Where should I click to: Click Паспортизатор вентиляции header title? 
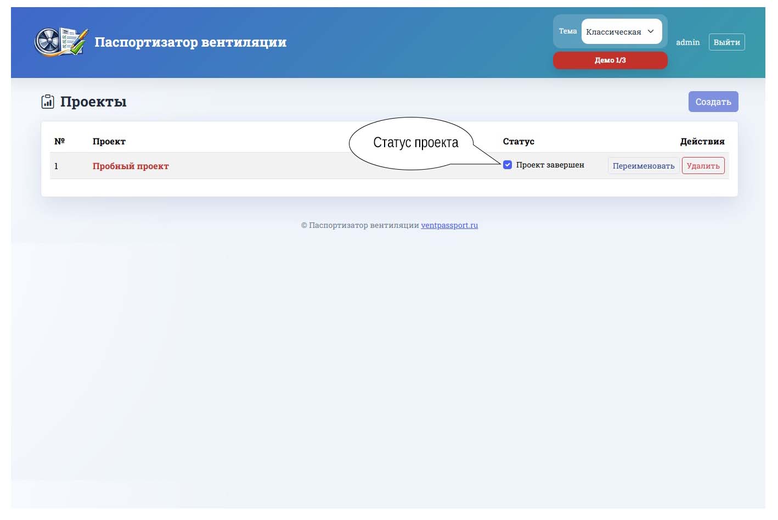tap(190, 42)
